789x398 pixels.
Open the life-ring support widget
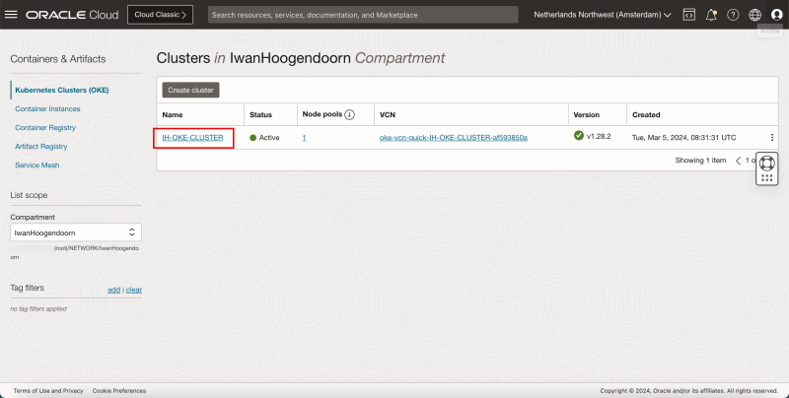767,162
